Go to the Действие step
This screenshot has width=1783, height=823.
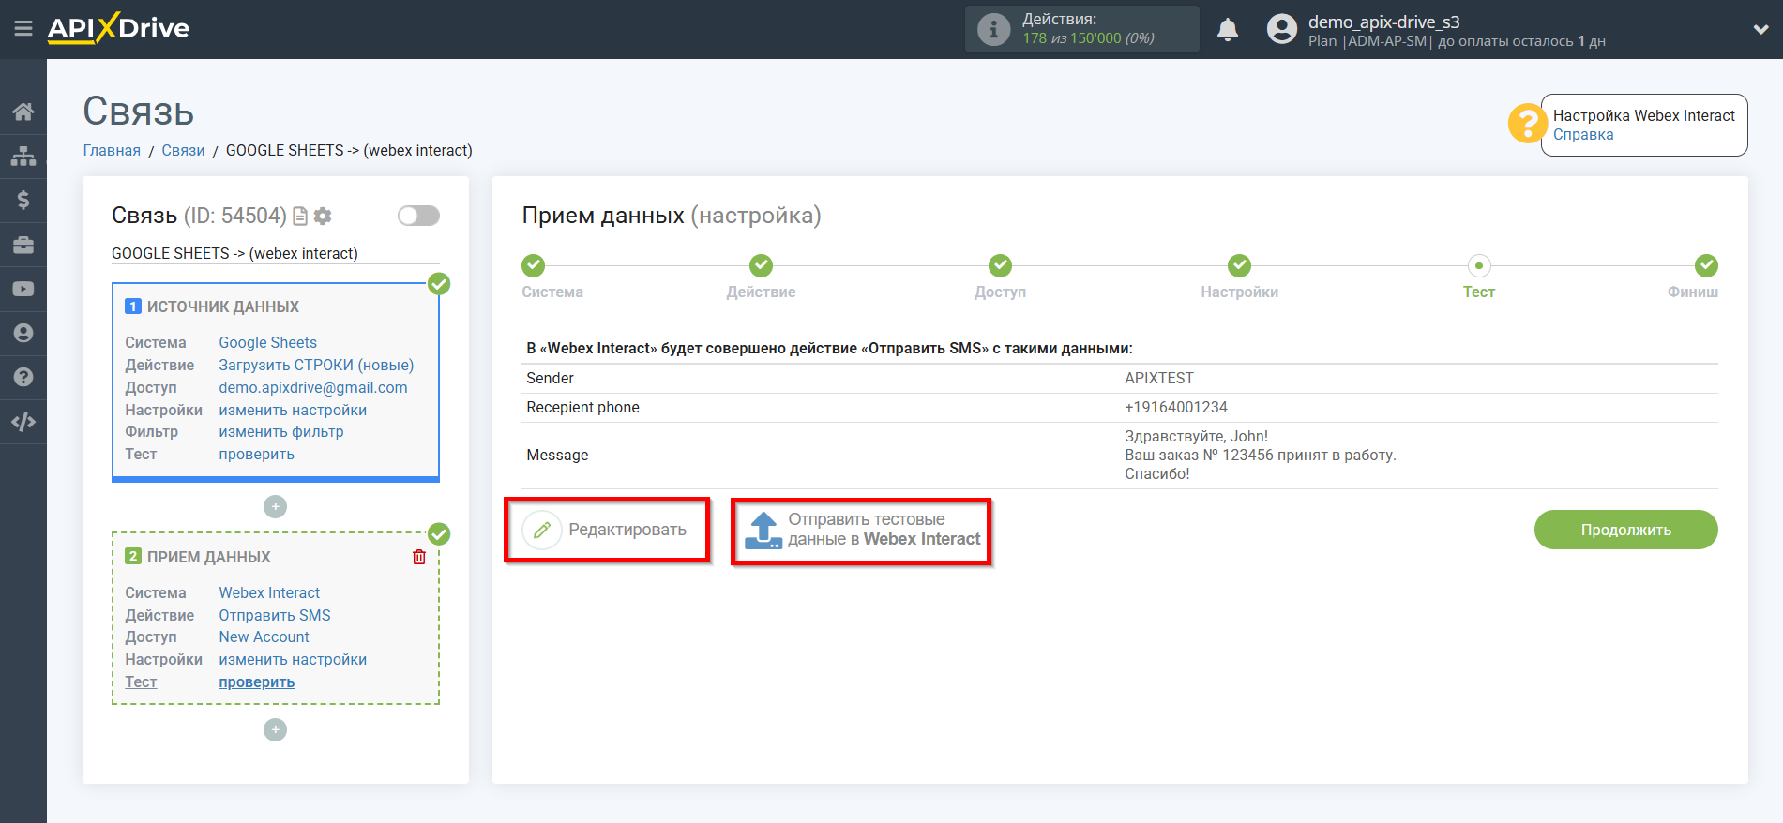(x=761, y=277)
